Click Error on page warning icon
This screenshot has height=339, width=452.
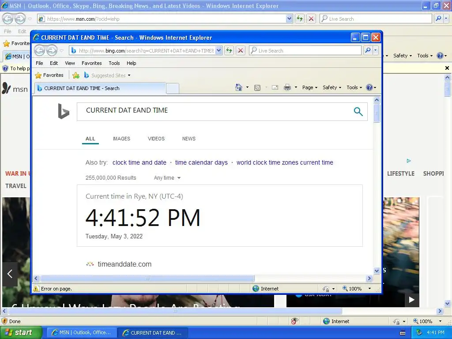(36, 289)
